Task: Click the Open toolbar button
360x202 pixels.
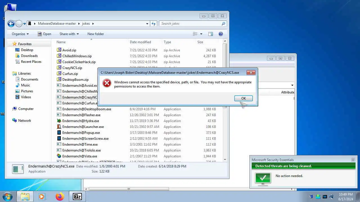Action: click(44, 34)
